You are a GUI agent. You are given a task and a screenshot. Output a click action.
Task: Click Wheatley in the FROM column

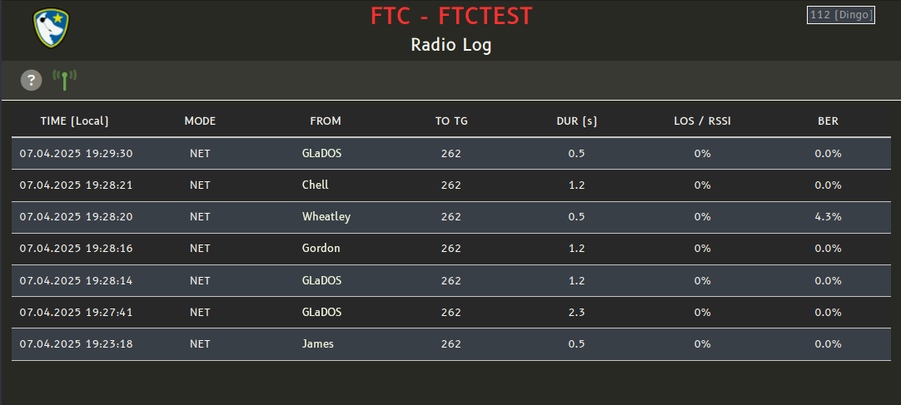pyautogui.click(x=326, y=217)
